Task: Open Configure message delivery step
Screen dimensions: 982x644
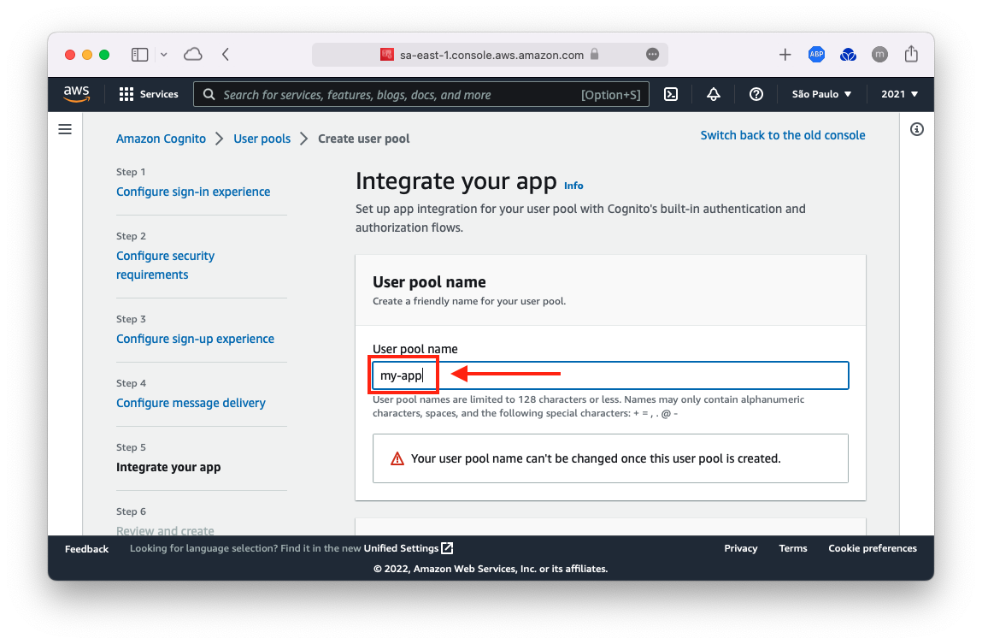Action: pos(191,403)
